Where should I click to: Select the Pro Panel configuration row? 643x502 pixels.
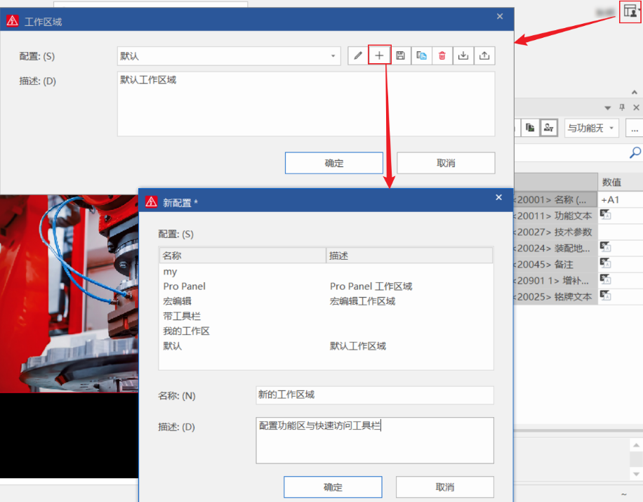(185, 286)
